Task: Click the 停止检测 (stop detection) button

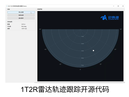Action: coord(21,12)
